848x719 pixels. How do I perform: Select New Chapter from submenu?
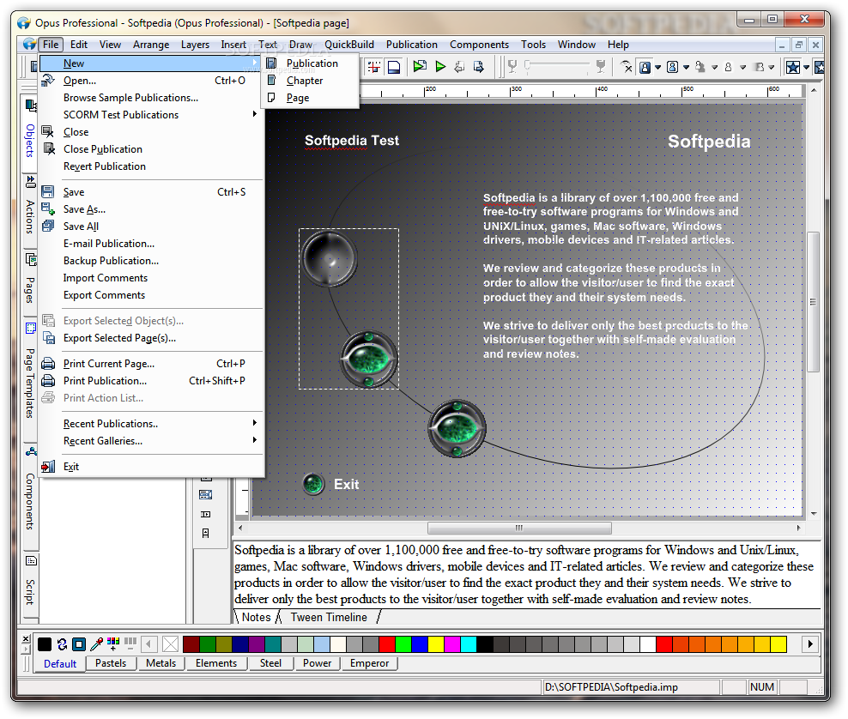[310, 81]
